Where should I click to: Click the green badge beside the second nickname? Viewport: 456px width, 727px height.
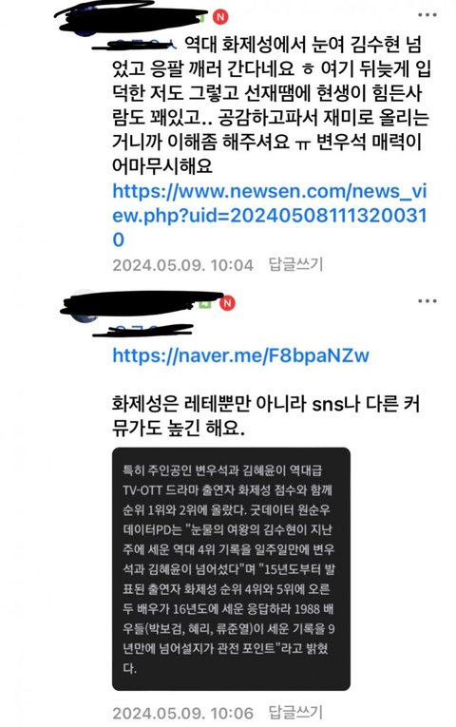tap(207, 304)
